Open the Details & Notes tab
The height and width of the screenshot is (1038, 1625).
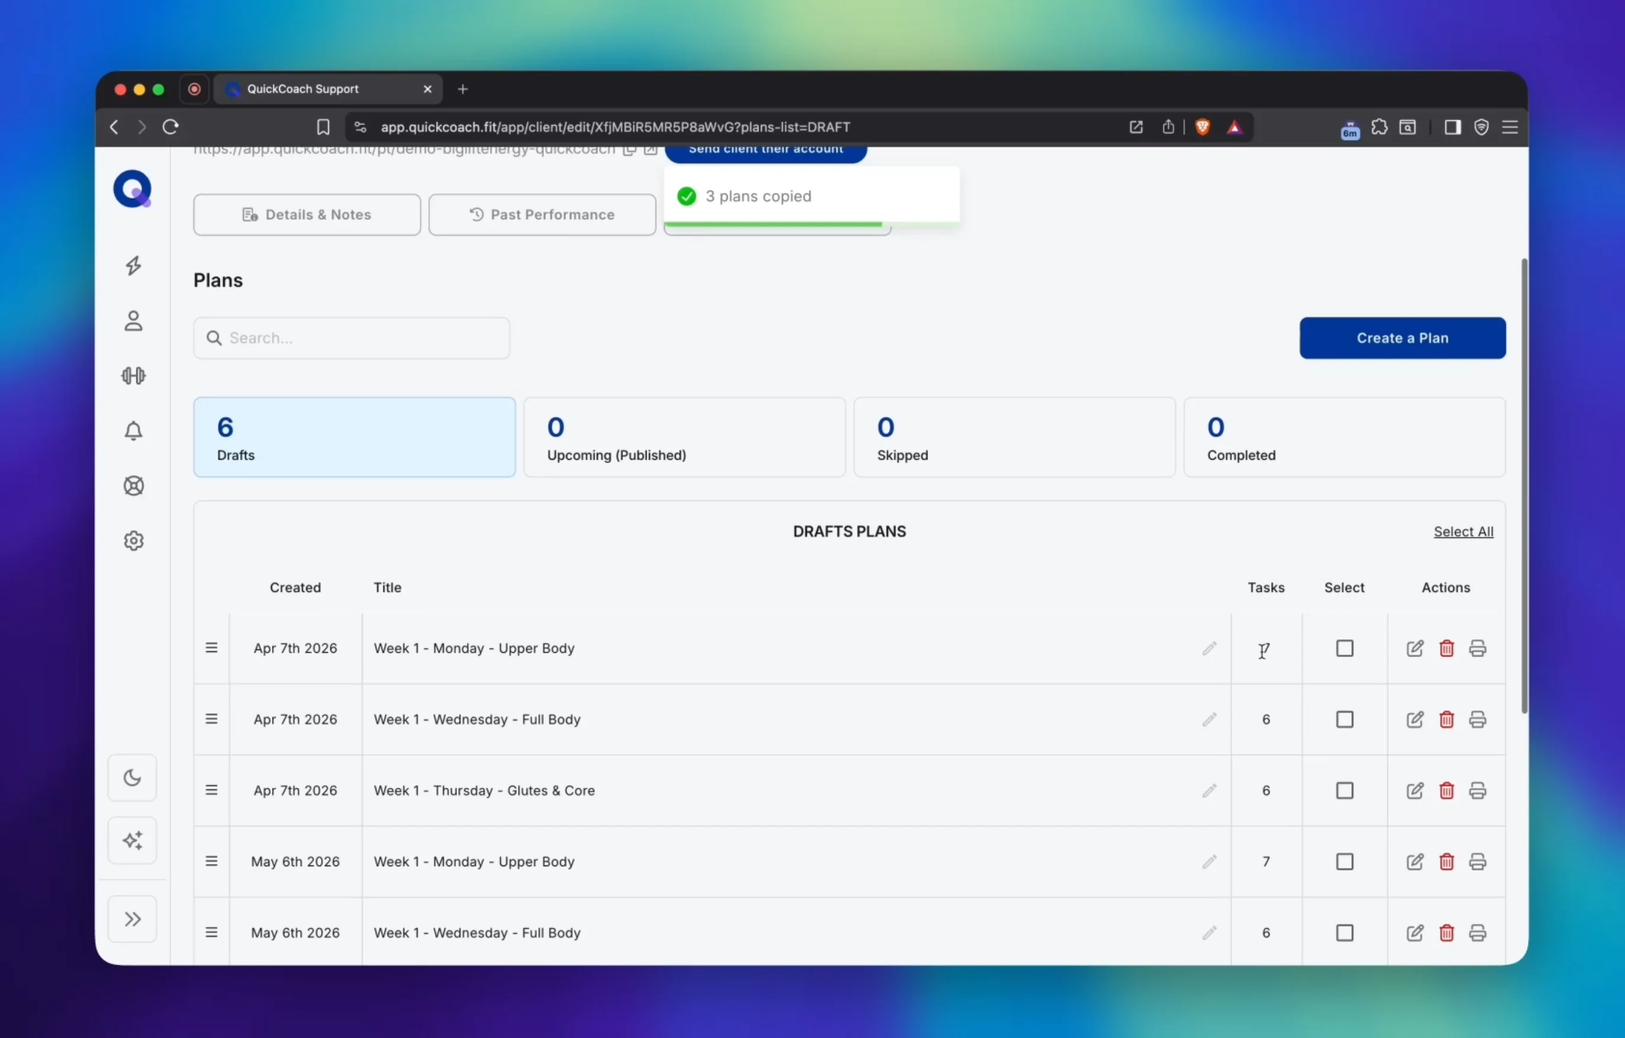click(307, 214)
